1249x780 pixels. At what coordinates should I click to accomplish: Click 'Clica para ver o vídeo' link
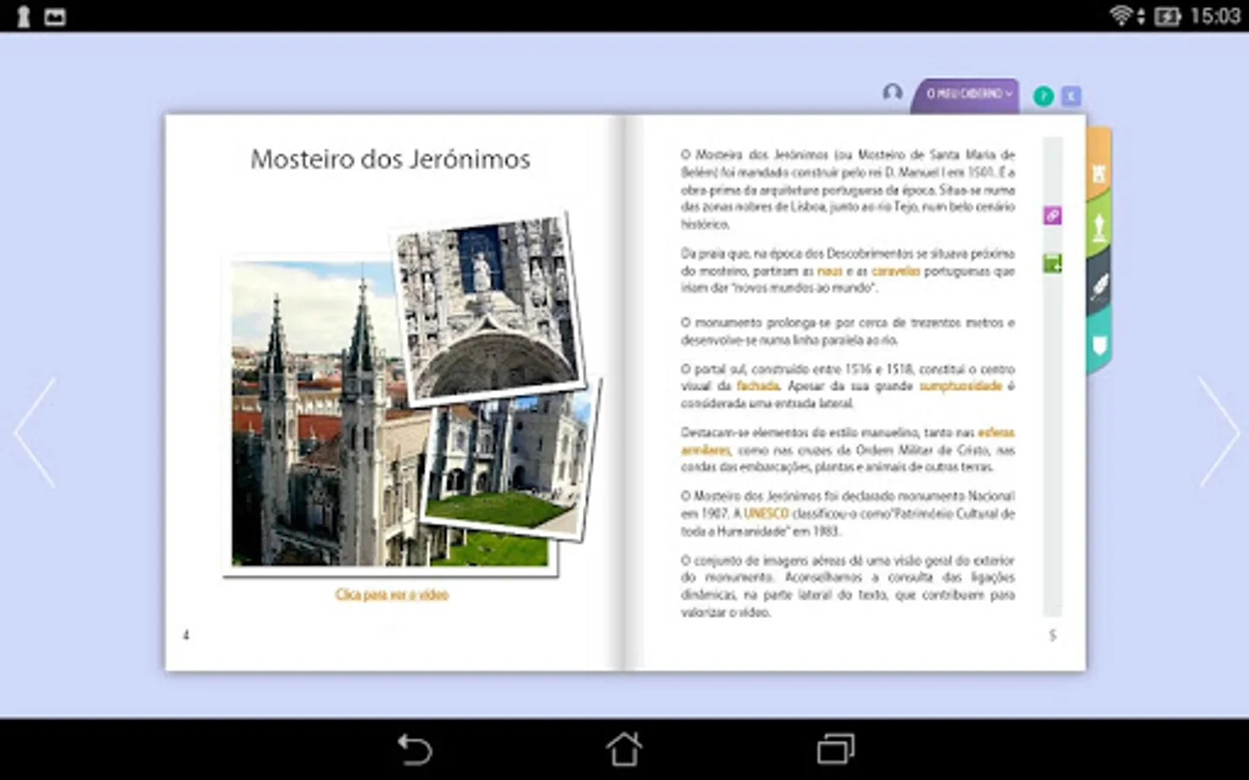pyautogui.click(x=392, y=595)
